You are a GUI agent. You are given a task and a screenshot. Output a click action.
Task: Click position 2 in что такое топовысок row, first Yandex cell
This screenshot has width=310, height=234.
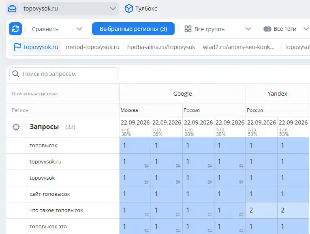pos(251,210)
